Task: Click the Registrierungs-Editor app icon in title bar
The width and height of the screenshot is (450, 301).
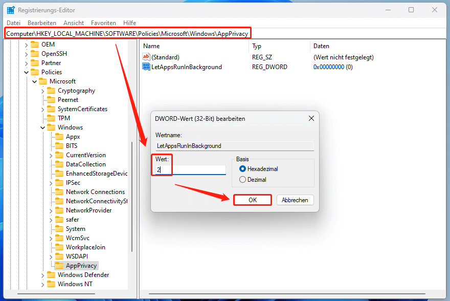Action: point(11,10)
